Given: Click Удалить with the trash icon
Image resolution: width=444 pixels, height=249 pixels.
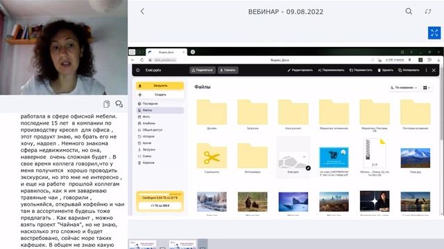Looking at the screenshot, I should pyautogui.click(x=386, y=70).
